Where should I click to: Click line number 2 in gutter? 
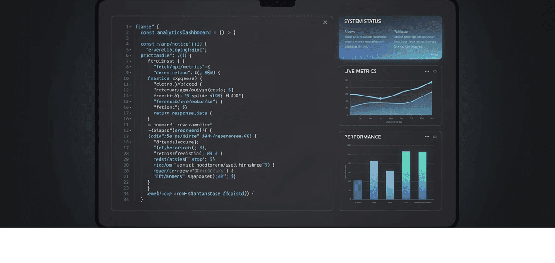coord(127,32)
